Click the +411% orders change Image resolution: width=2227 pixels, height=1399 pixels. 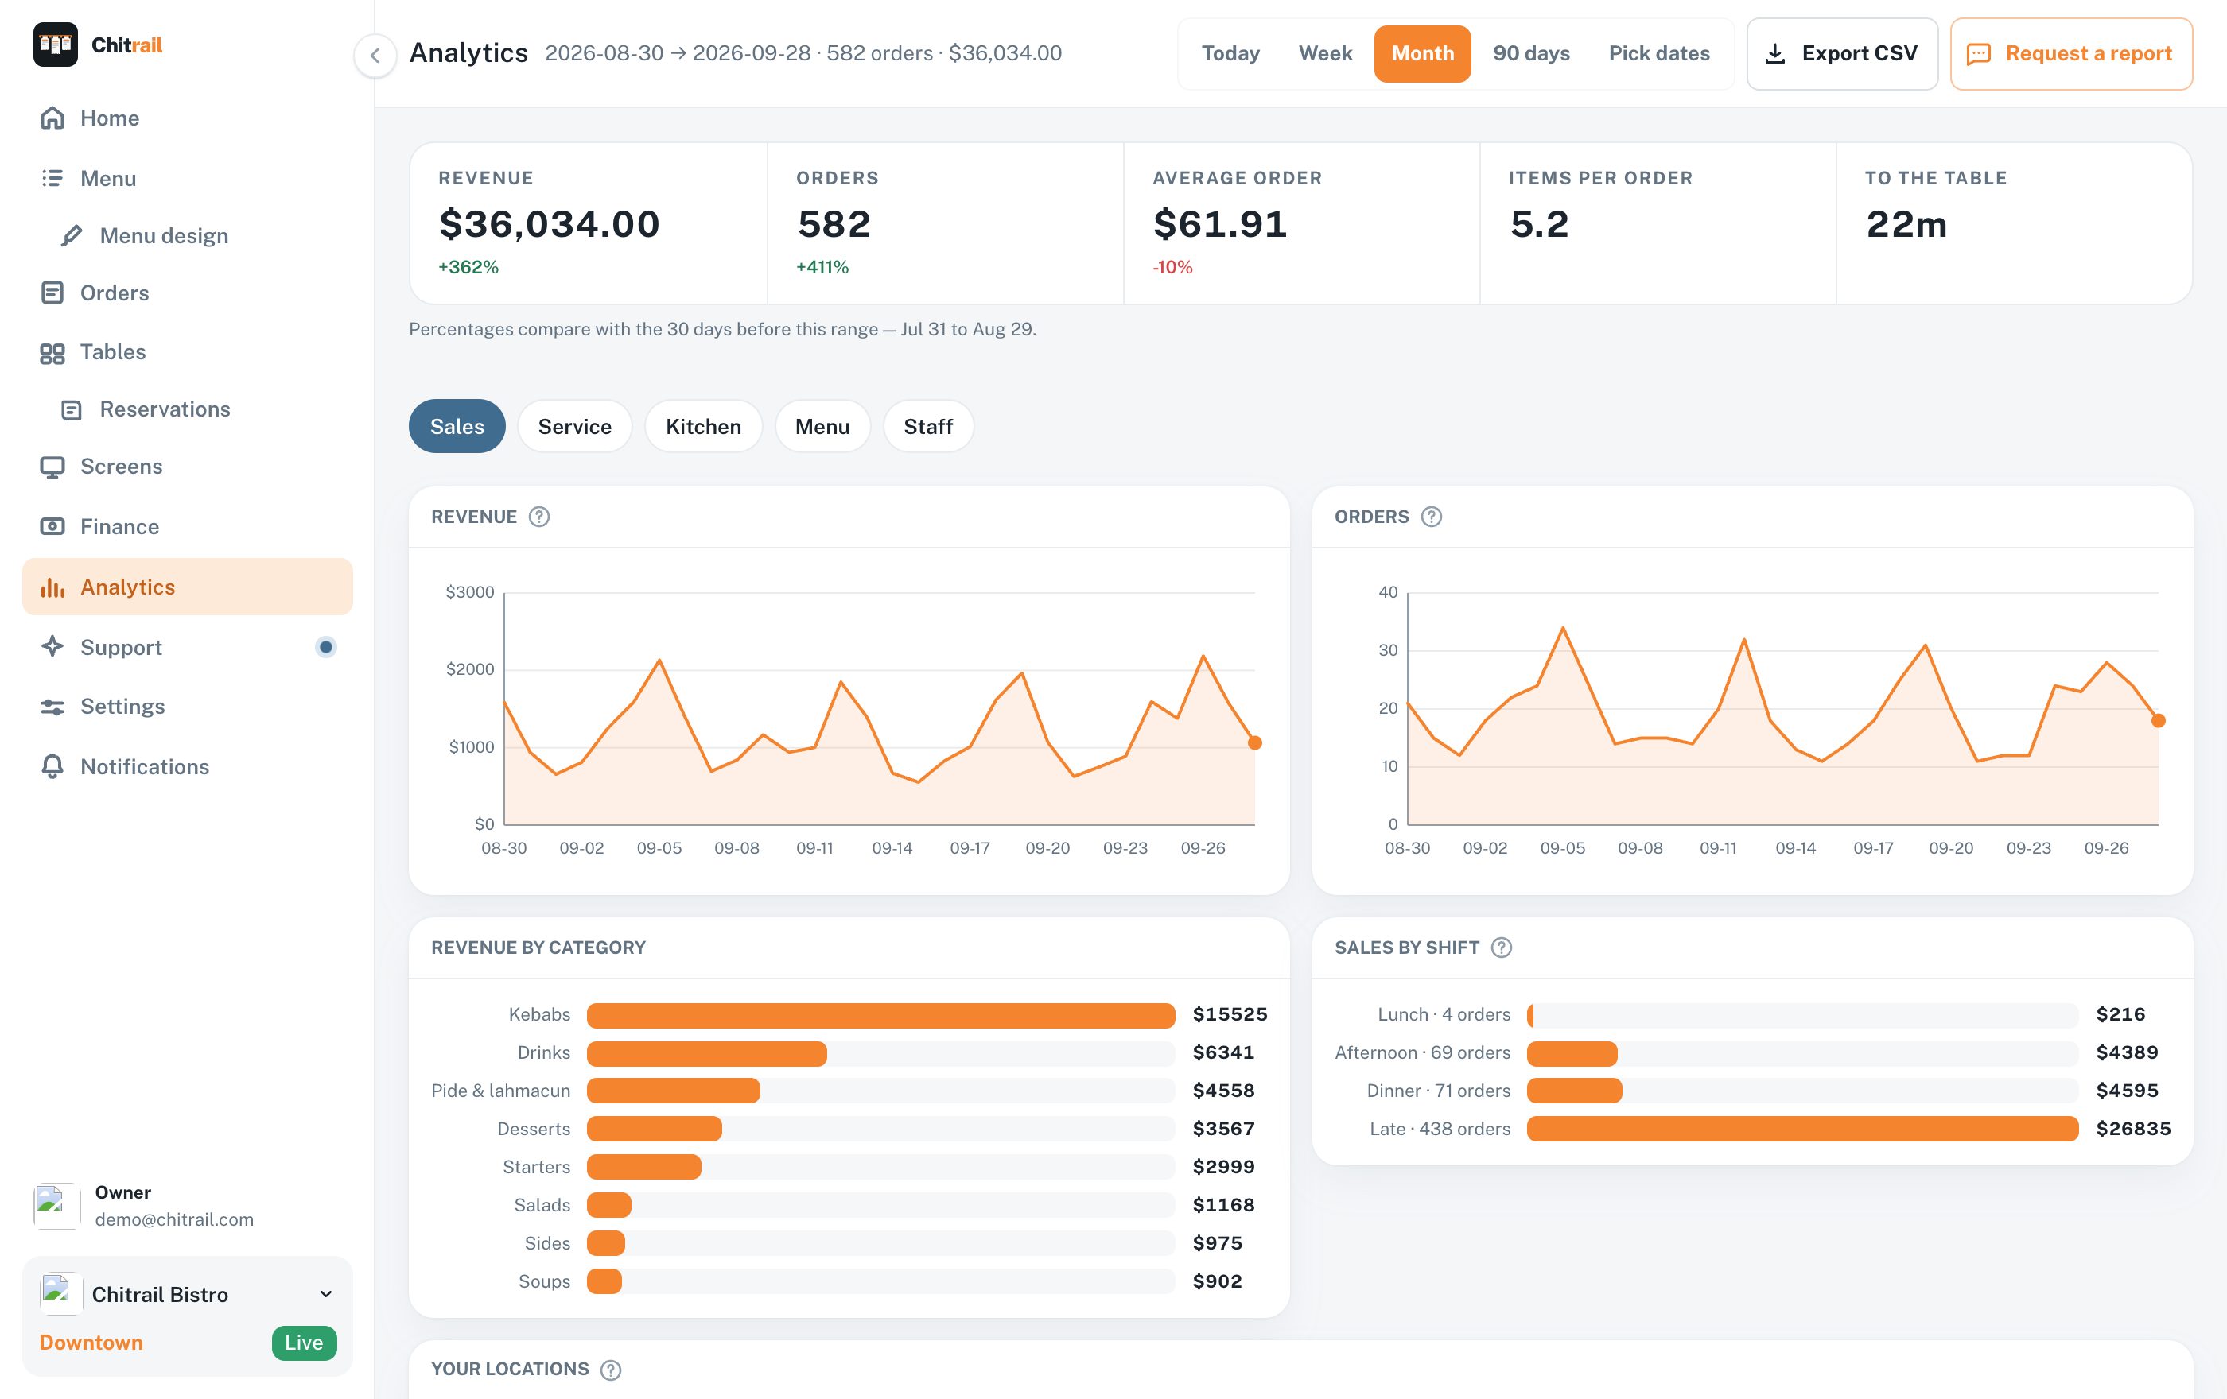(822, 267)
